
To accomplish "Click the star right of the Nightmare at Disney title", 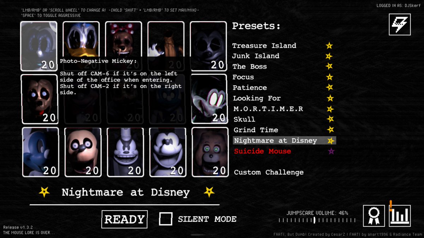I will 209,192.
